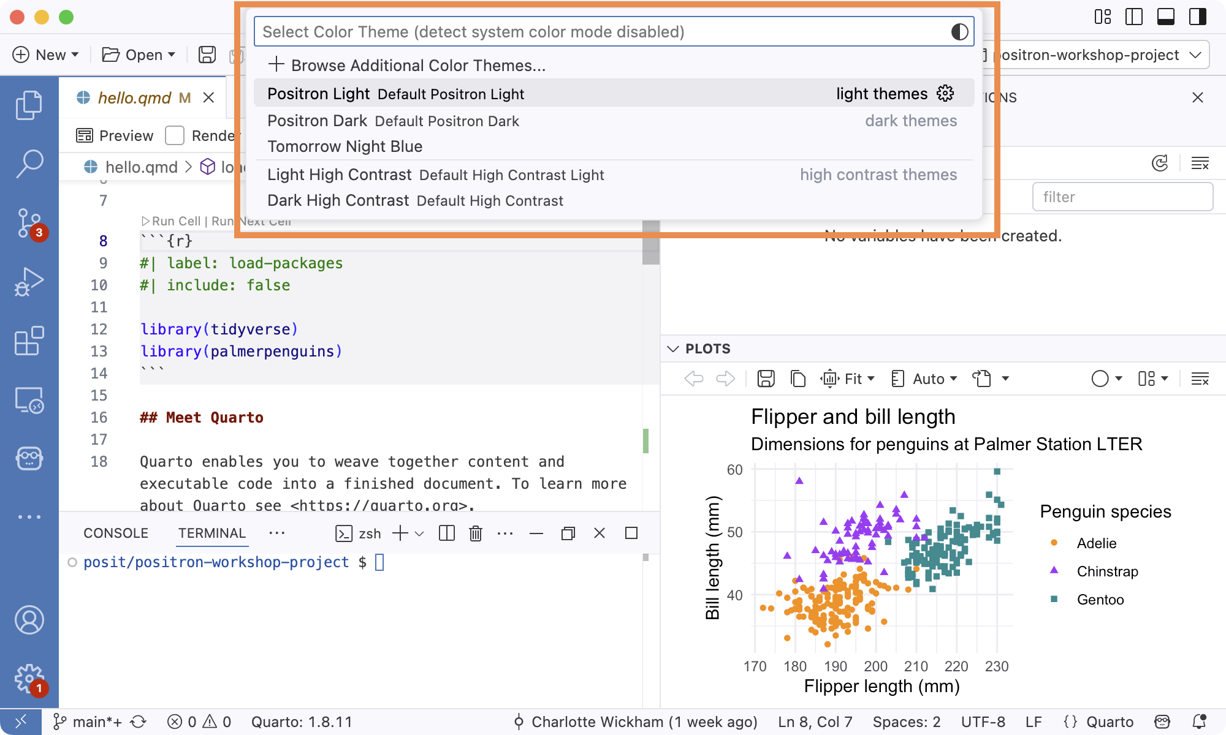Toggle the secondary side bar layout button
The height and width of the screenshot is (735, 1226).
pos(1198,17)
